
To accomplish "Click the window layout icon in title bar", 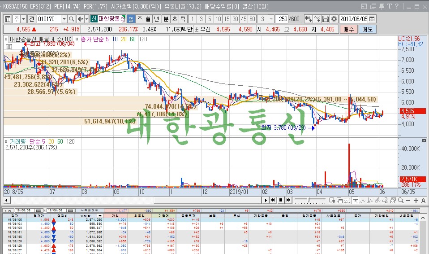I will tap(364, 6).
